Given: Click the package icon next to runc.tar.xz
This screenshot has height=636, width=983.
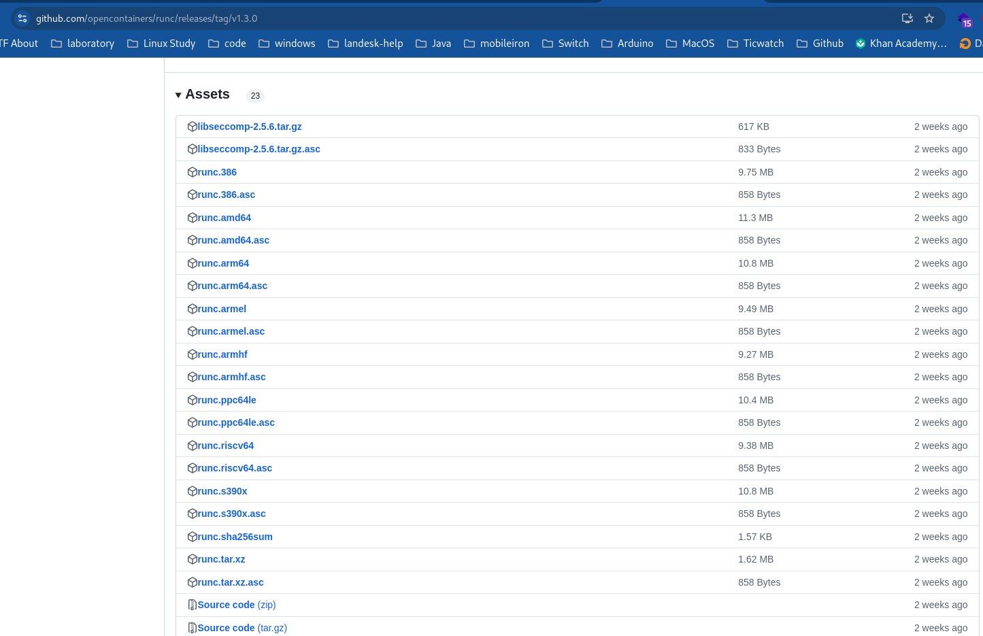Looking at the screenshot, I should coord(192,559).
